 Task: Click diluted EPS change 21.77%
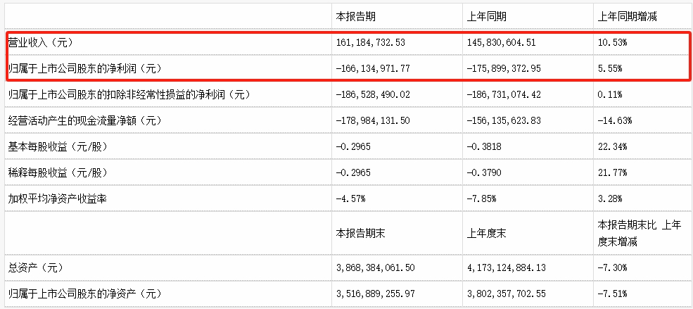pos(611,172)
